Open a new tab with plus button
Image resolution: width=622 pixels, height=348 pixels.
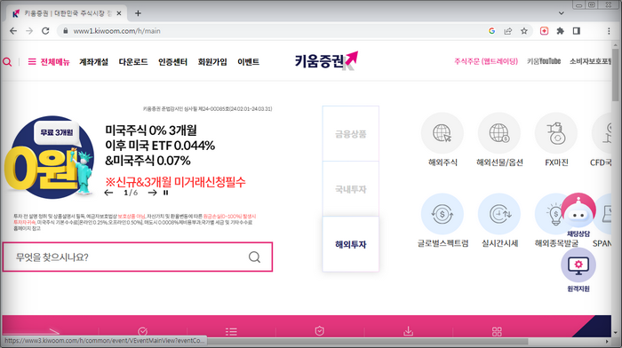[x=138, y=13]
